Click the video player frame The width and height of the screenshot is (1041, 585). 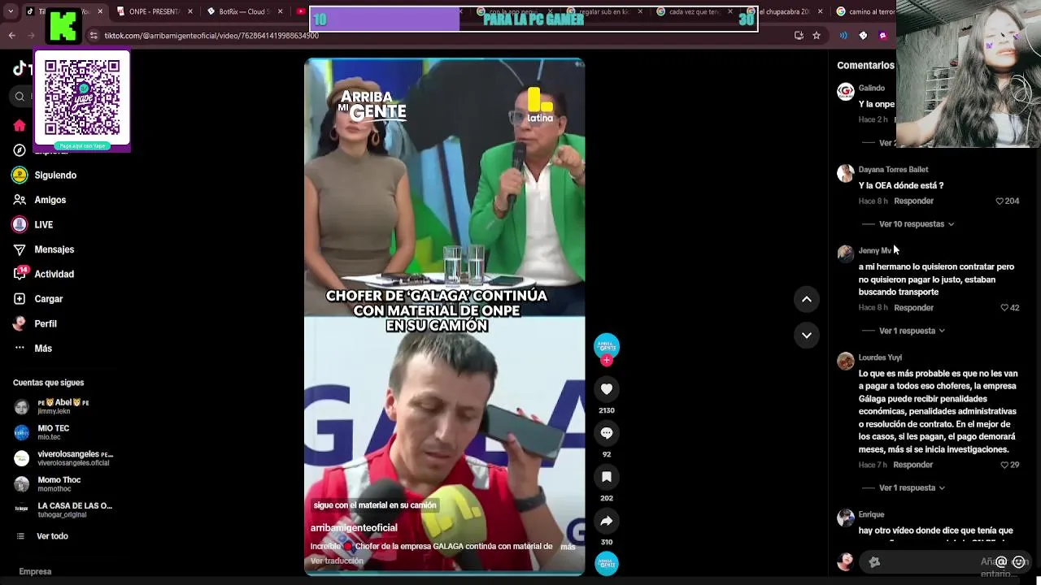[445, 317]
